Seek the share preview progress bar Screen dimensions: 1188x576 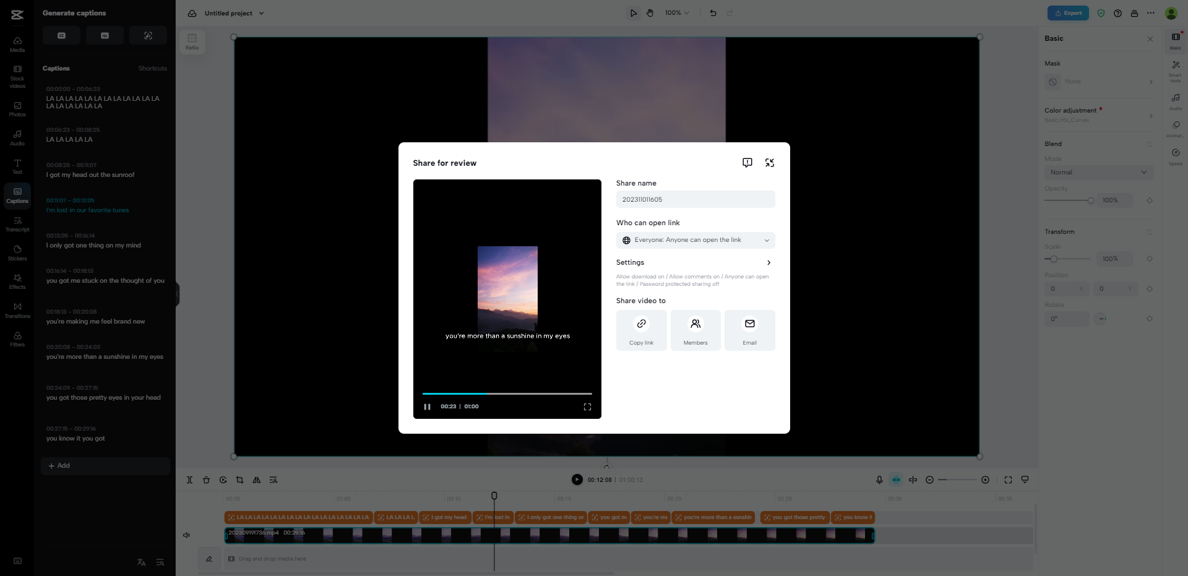507,393
